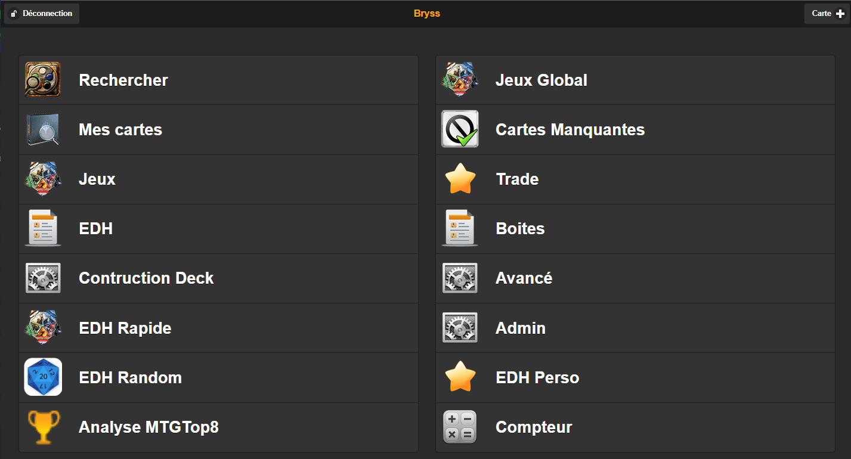The height and width of the screenshot is (459, 851).
Task: Click the gold trophy icon
Action: click(43, 427)
